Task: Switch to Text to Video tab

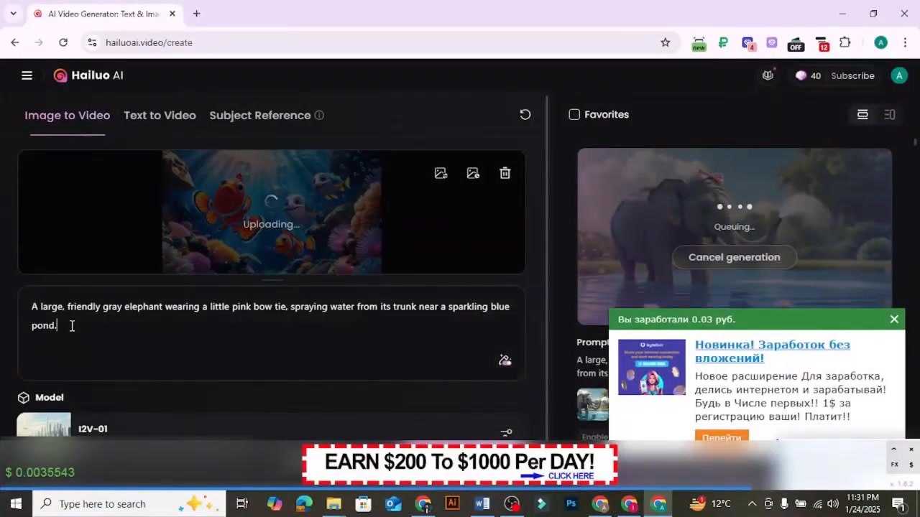Action: point(160,115)
